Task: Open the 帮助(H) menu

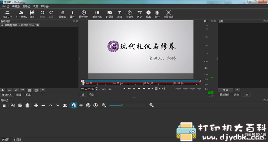Action: click(45, 6)
